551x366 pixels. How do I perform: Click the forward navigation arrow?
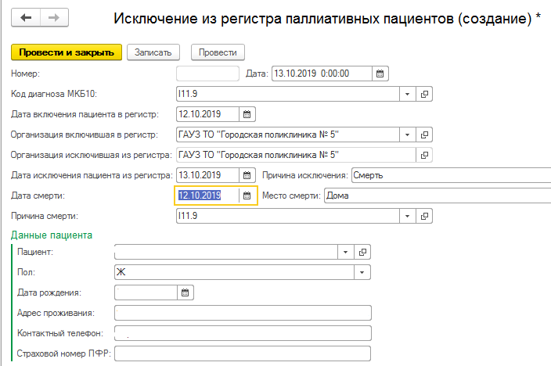point(53,17)
